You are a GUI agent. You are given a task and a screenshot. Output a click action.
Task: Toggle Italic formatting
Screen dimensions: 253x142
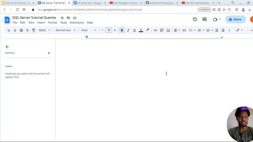[x=128, y=30]
